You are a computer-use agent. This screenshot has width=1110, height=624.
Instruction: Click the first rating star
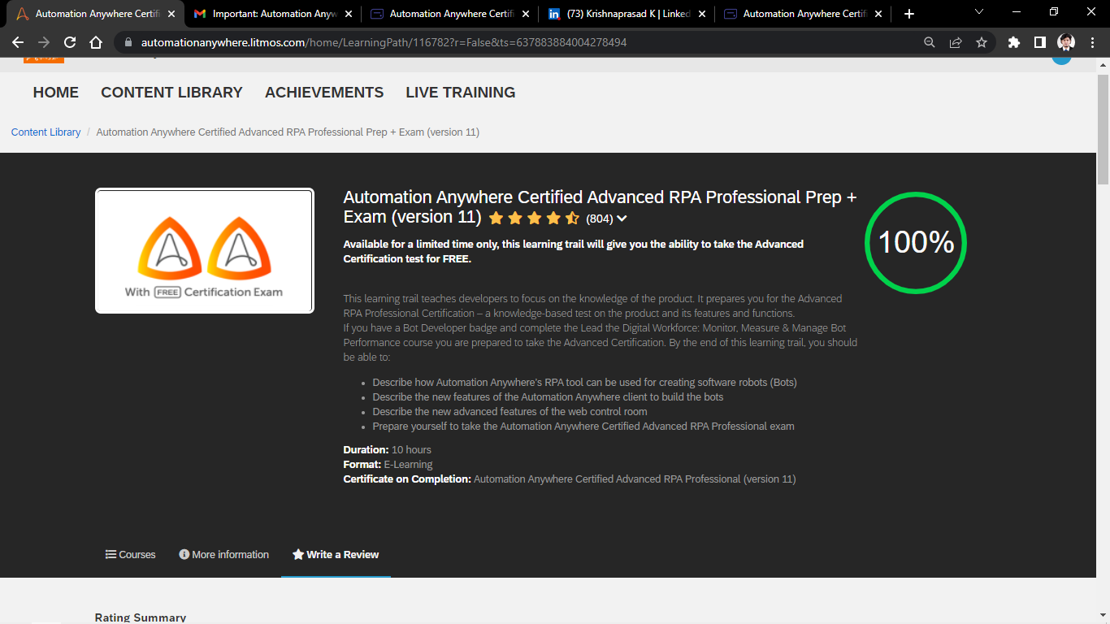[496, 218]
